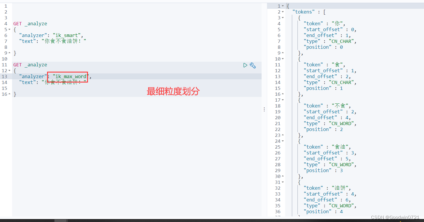
Task: Click fold marker closing response line 16
Action: pyautogui.click(x=283, y=94)
